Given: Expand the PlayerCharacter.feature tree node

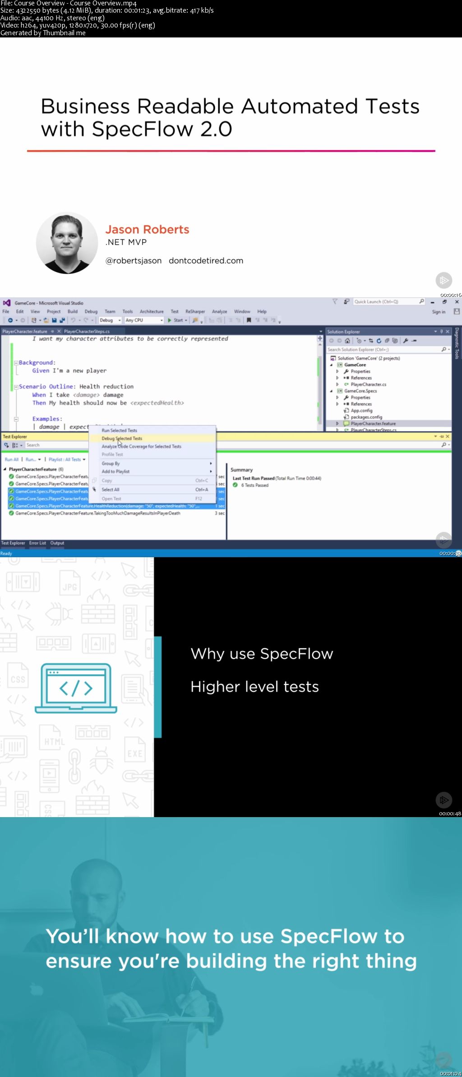Looking at the screenshot, I should tap(337, 424).
